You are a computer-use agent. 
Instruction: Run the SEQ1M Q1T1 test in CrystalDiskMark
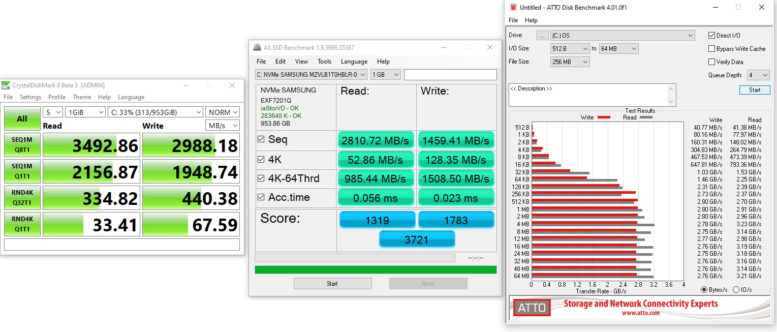pos(22,172)
